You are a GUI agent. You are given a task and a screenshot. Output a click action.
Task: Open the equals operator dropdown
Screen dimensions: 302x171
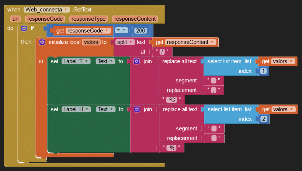click(x=125, y=31)
